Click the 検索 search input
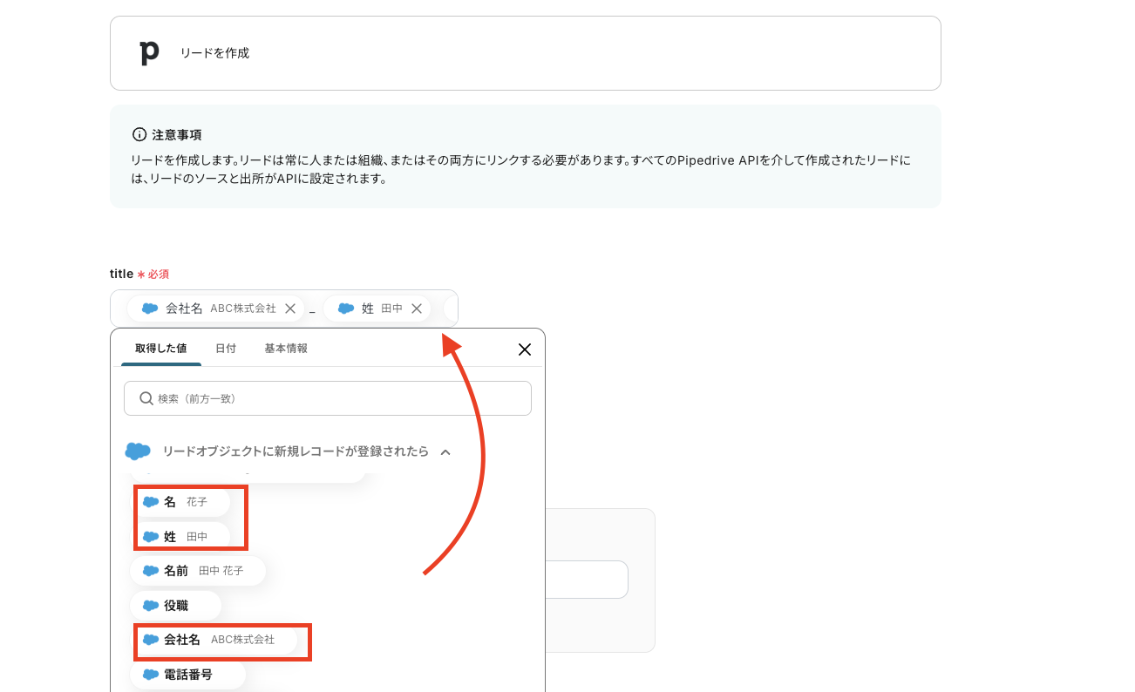The width and height of the screenshot is (1135, 692). [328, 398]
